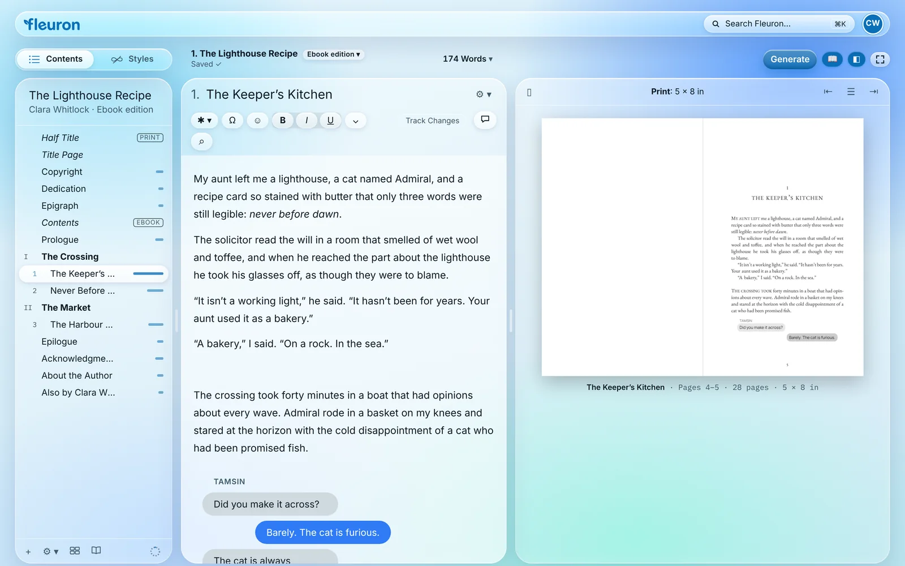
Task: Open the Half Title page
Action: point(94,138)
